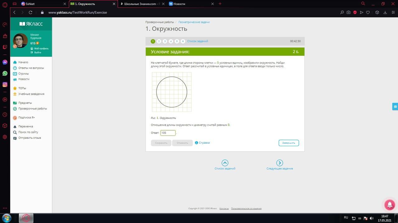The image size is (398, 223).
Task: Click the heart bookmark icon in address bar
Action: pyautogui.click(x=368, y=12)
